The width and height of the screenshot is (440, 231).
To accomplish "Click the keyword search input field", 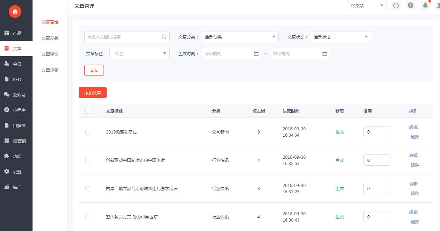I will pos(122,37).
